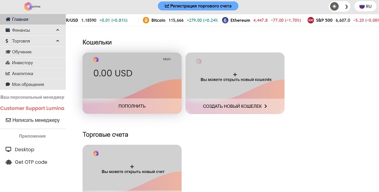Click the envelope icon beside Написать менеджеру
Image resolution: width=379 pixels, height=192 pixels.
8,120
